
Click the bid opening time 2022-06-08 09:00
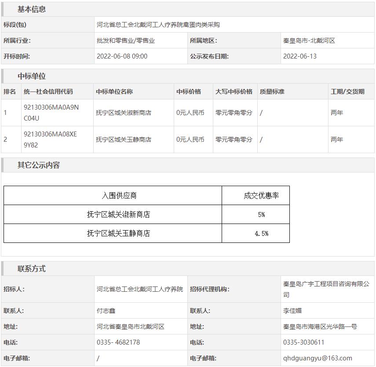pos(122,56)
